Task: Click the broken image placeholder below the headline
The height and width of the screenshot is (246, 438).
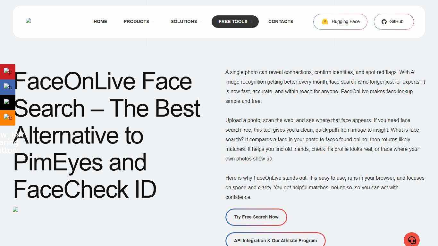Action: point(15,209)
